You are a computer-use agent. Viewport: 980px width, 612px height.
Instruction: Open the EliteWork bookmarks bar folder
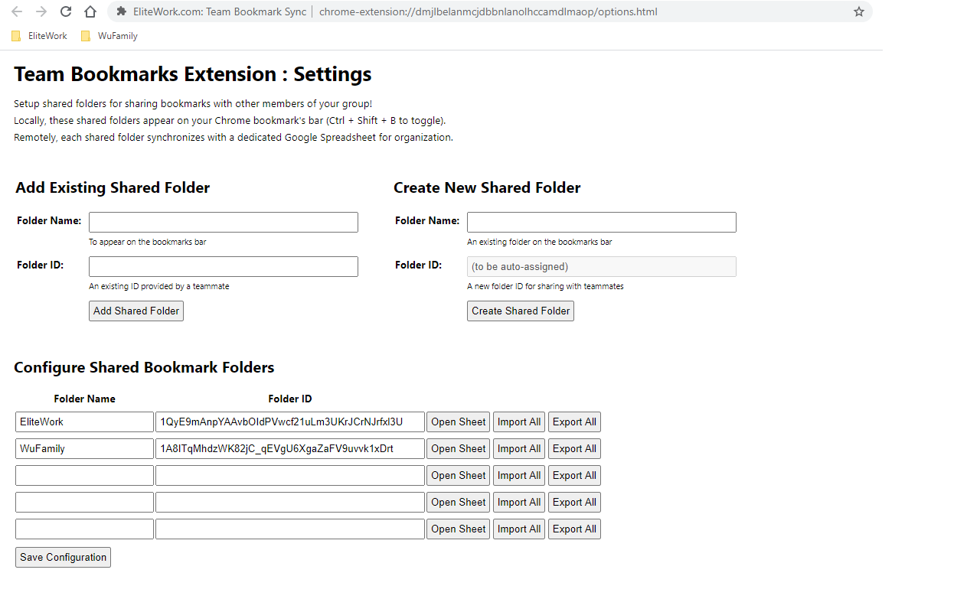point(39,36)
